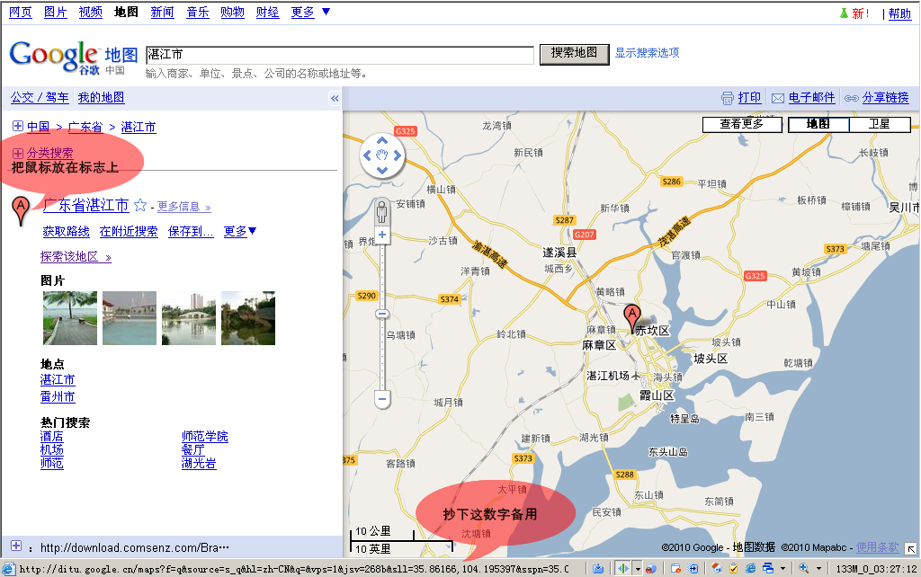Image resolution: width=921 pixels, height=577 pixels.
Task: Open the 更多 dropdown in top navigation
Action: coord(310,12)
